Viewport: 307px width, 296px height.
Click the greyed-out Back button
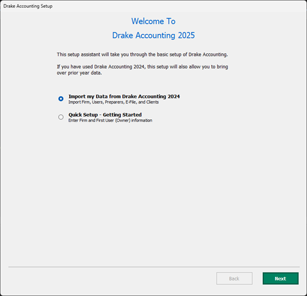234,278
